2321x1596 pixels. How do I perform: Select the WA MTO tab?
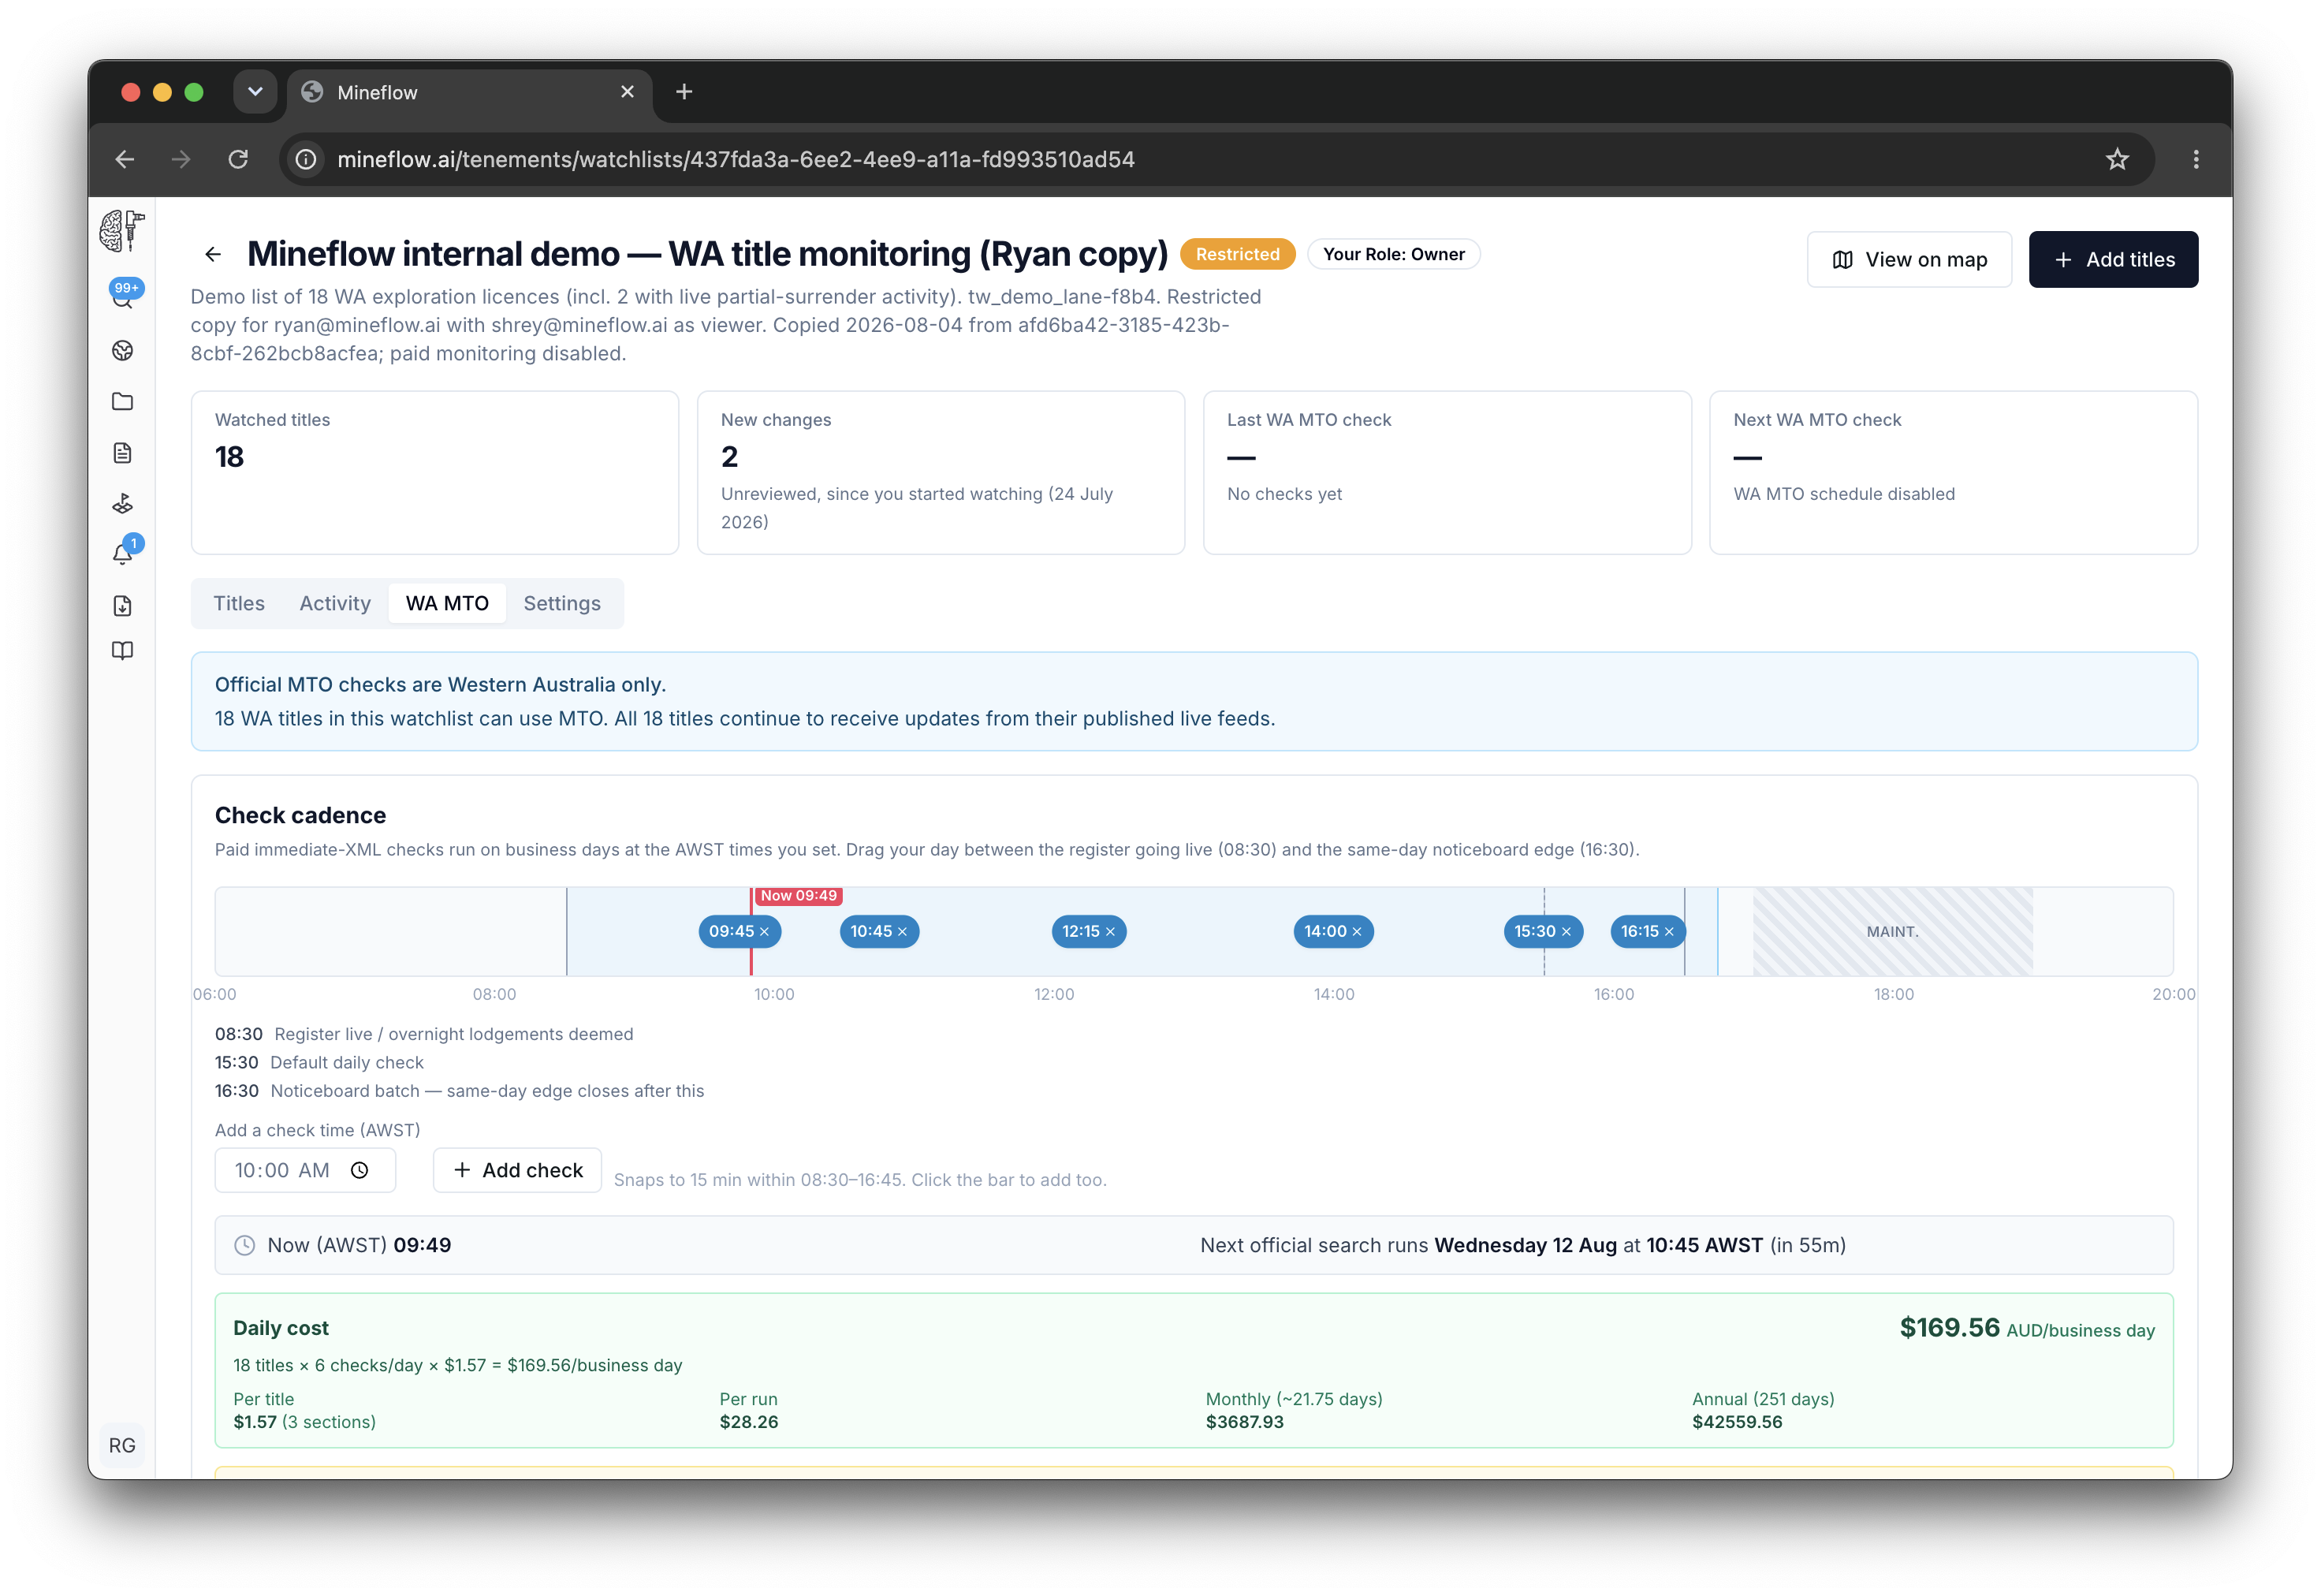point(447,603)
